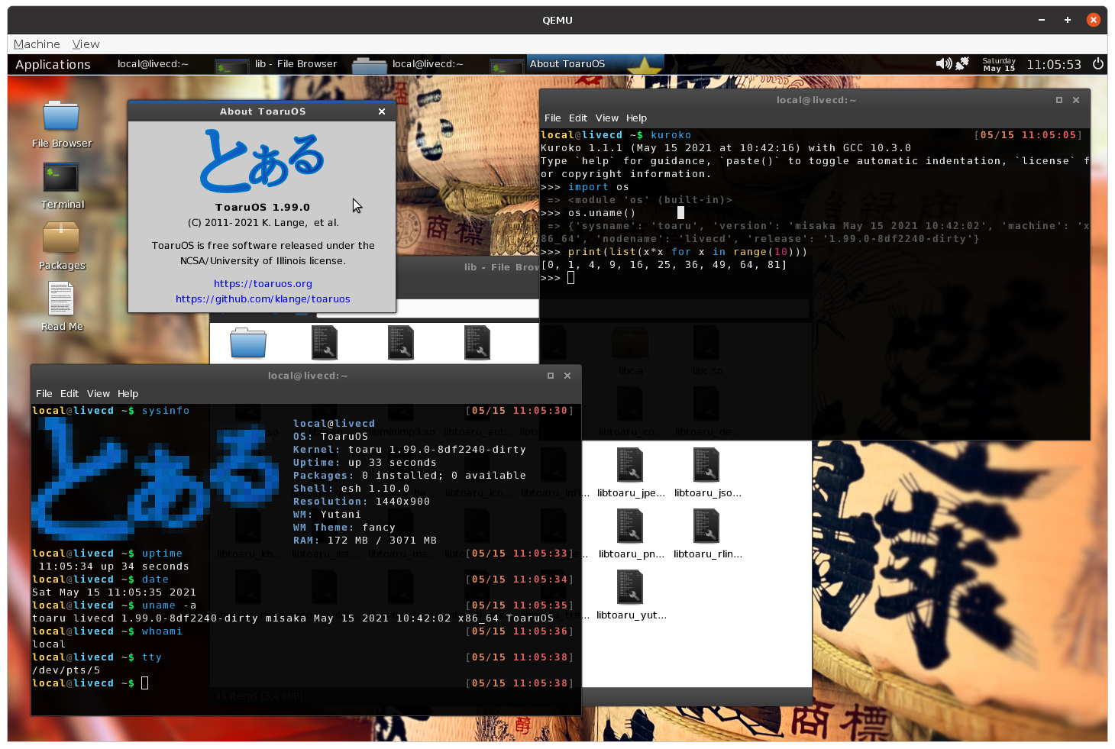Select the libtoaru_yut... file icon
The image size is (1115, 749).
[x=630, y=587]
